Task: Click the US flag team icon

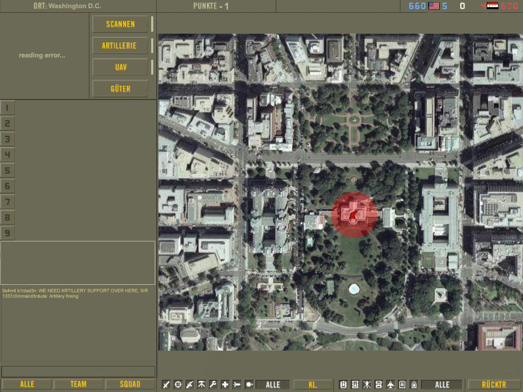Action: coord(434,6)
